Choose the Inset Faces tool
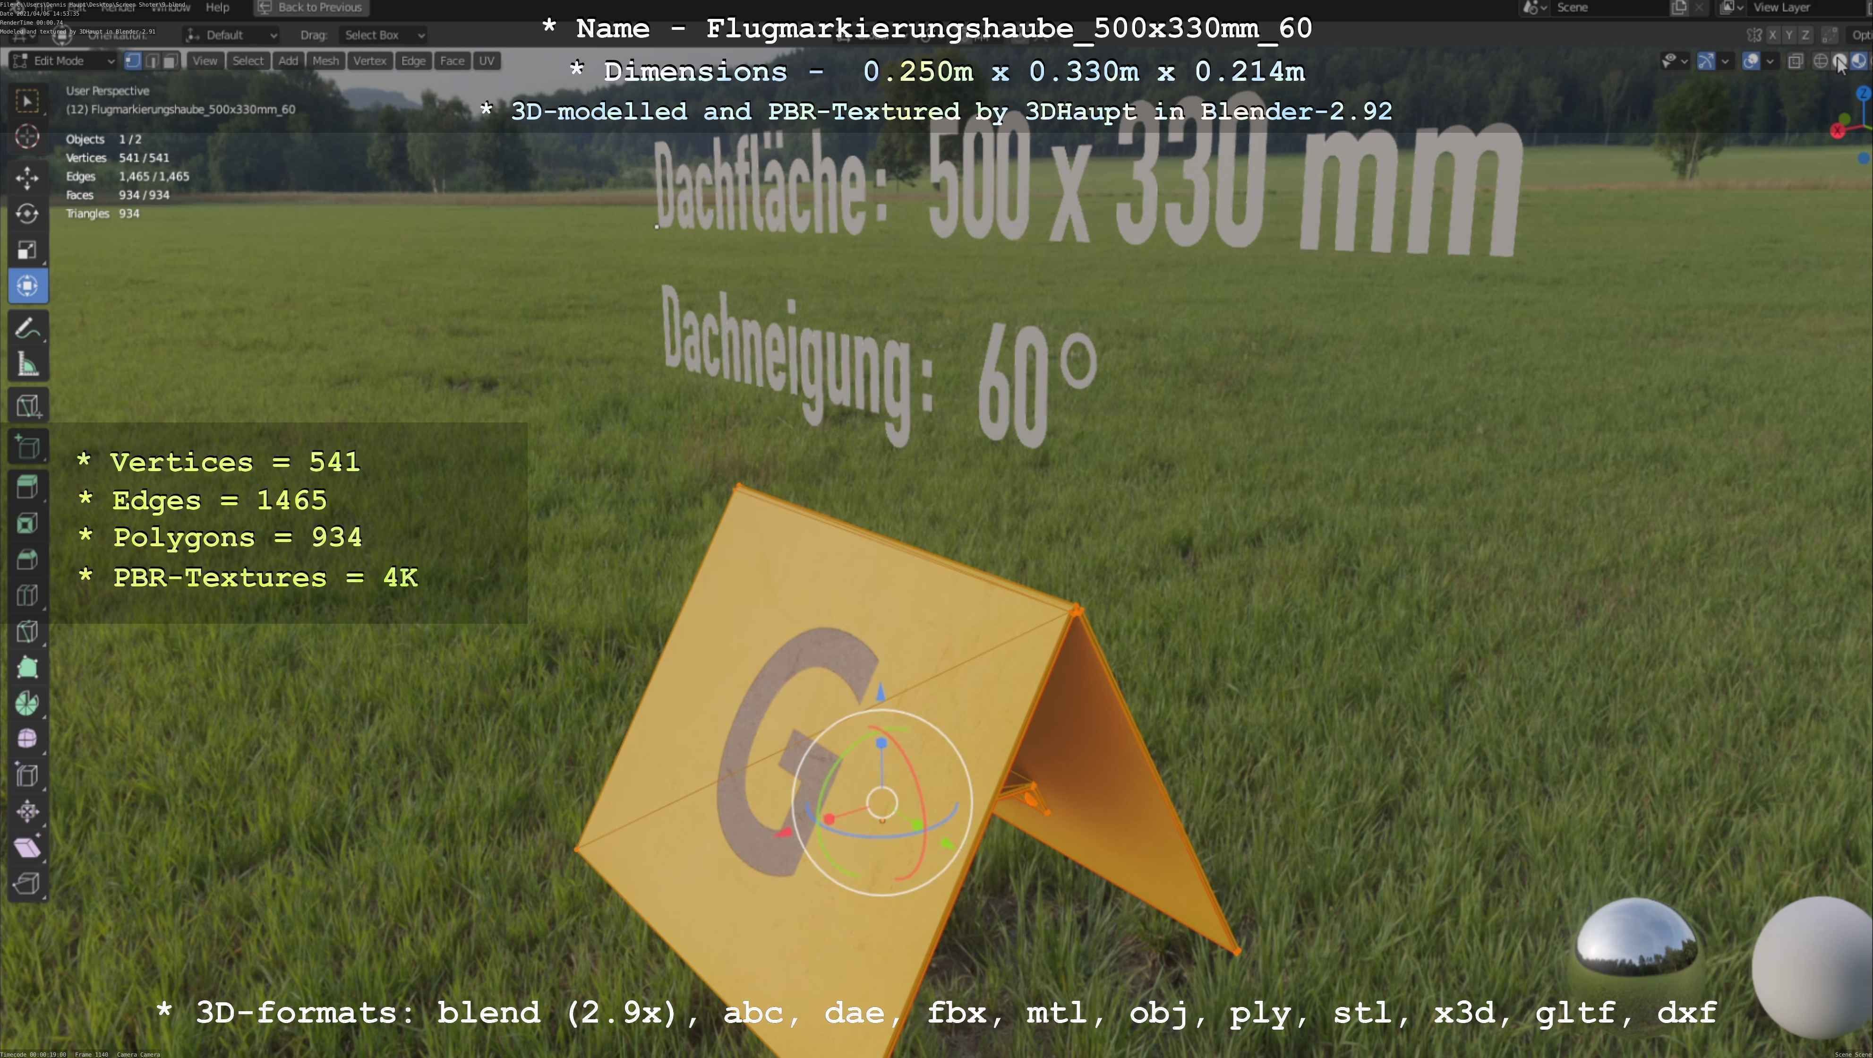 [x=27, y=524]
